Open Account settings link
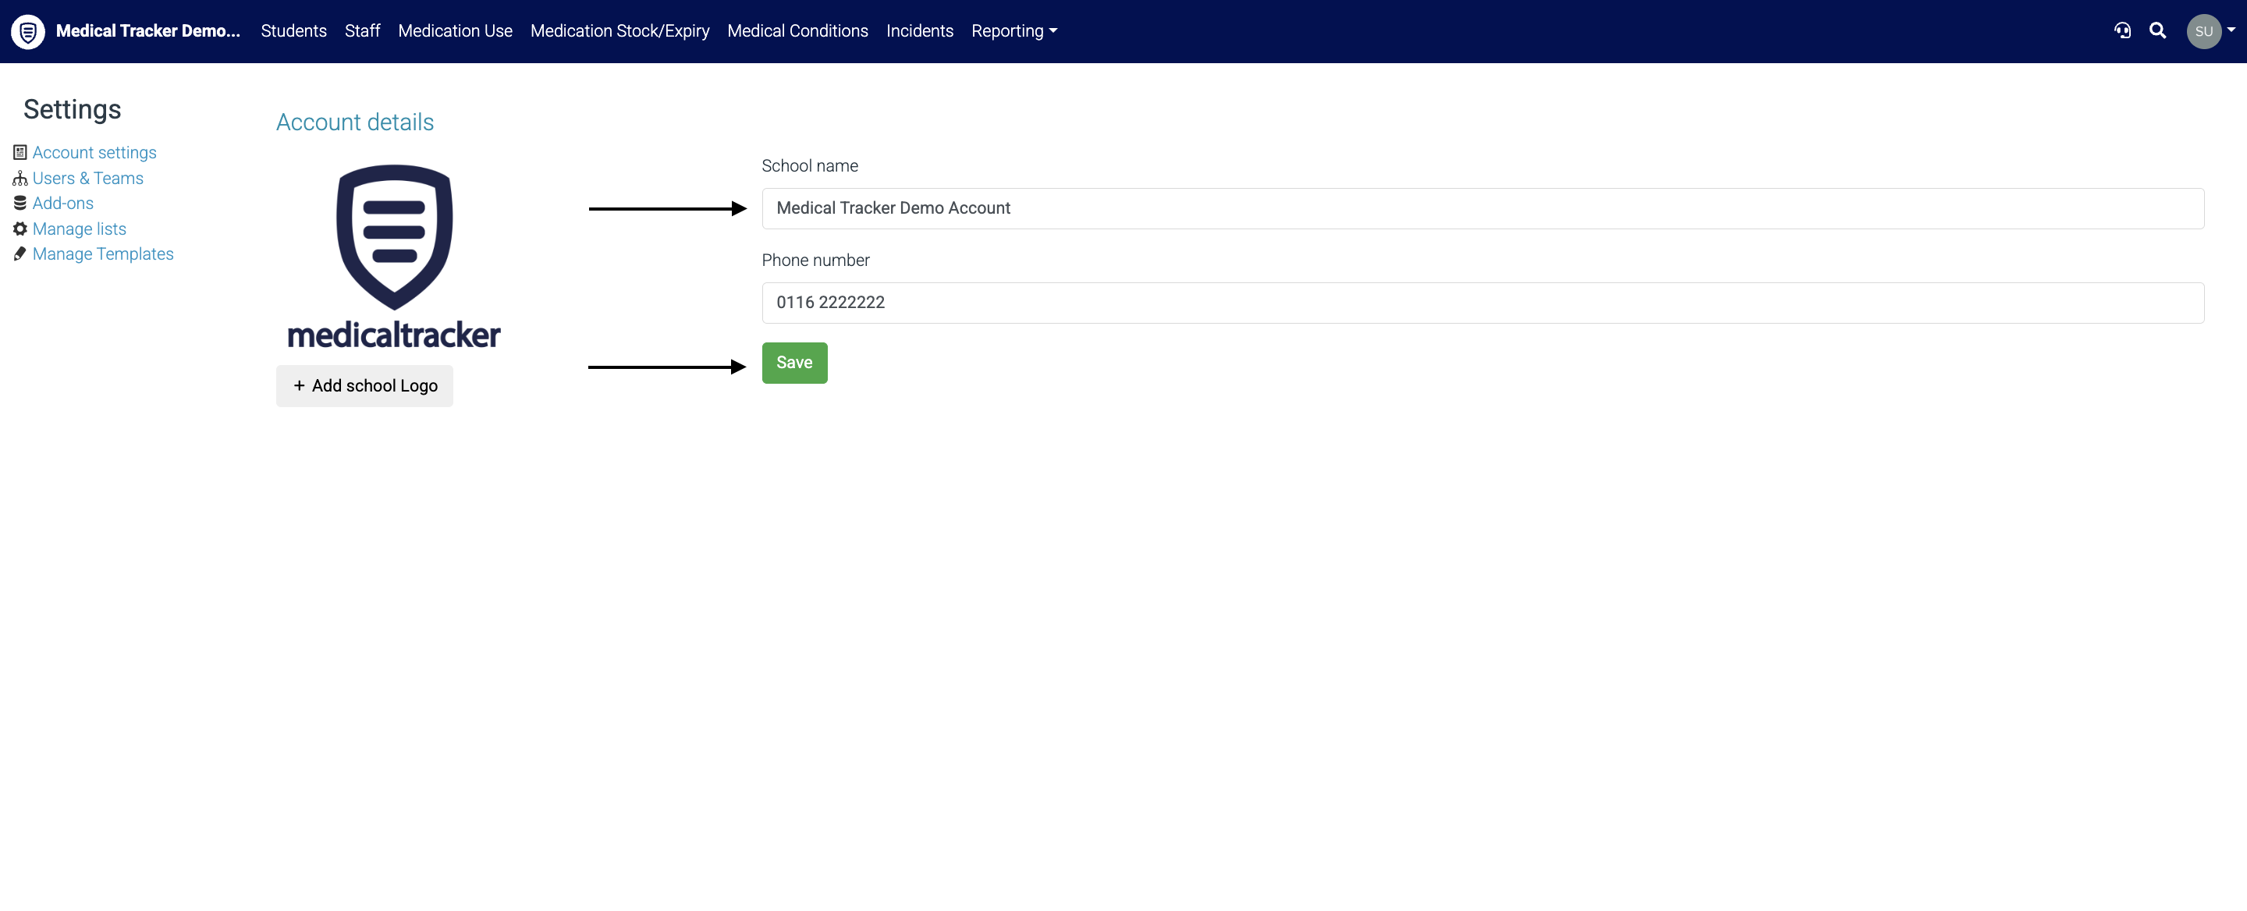 coord(94,153)
